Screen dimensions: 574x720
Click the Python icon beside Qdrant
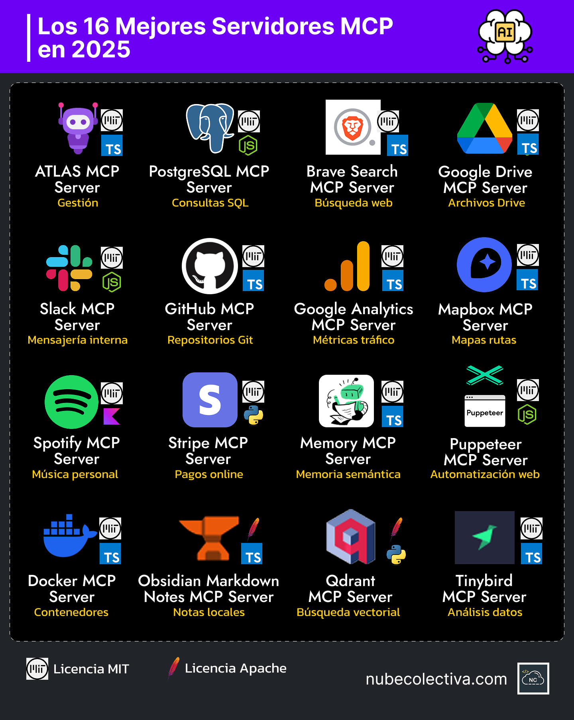pos(396,555)
